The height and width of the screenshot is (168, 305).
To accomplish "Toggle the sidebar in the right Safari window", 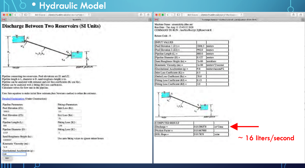I will coord(178,15).
